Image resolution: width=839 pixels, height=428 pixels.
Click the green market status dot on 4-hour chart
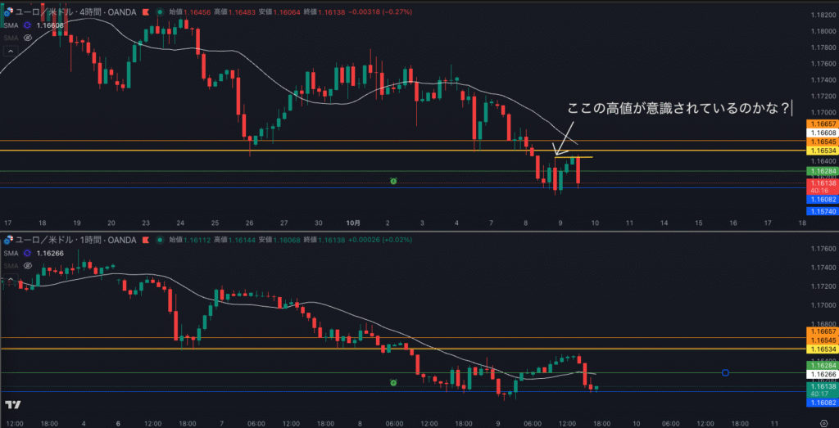[x=158, y=13]
